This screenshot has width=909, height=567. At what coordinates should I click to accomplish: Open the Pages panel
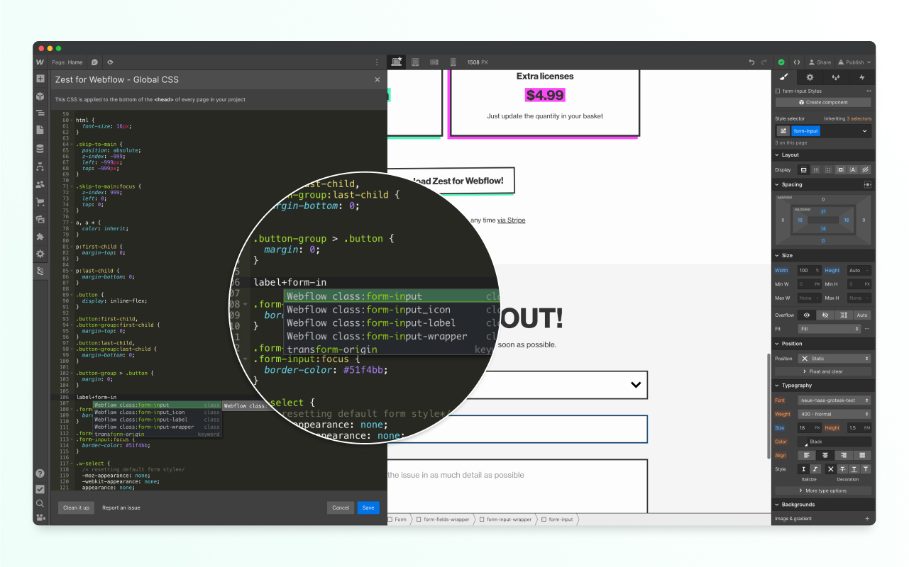point(40,130)
